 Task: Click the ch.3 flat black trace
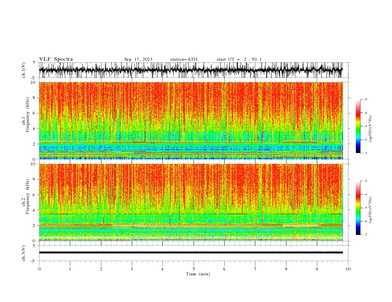(191, 253)
